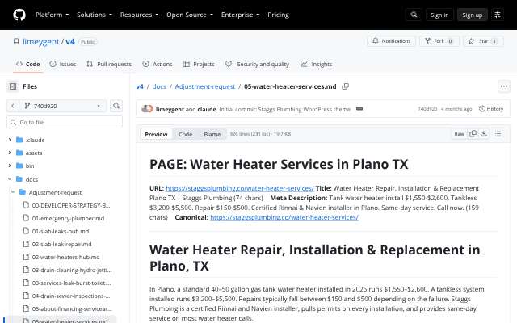
Task: Open 02-slab-leak-repair.md file
Action: (x=61, y=244)
